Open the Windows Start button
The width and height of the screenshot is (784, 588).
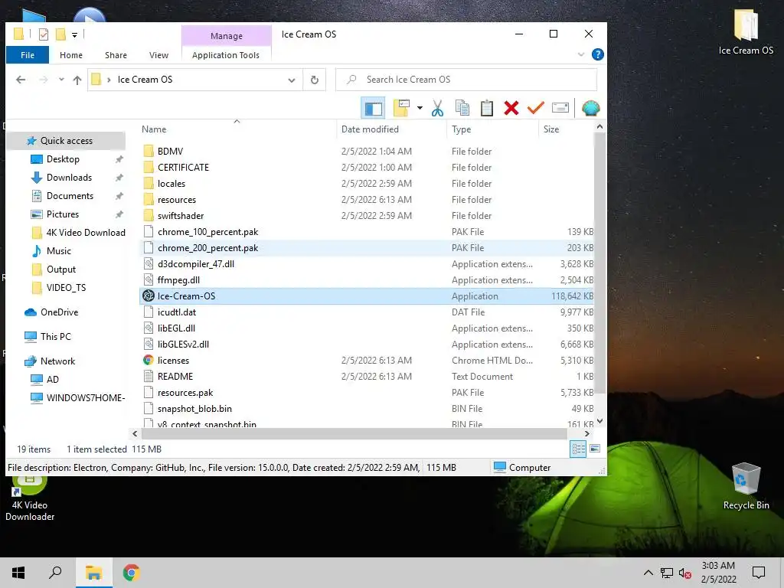coord(18,573)
